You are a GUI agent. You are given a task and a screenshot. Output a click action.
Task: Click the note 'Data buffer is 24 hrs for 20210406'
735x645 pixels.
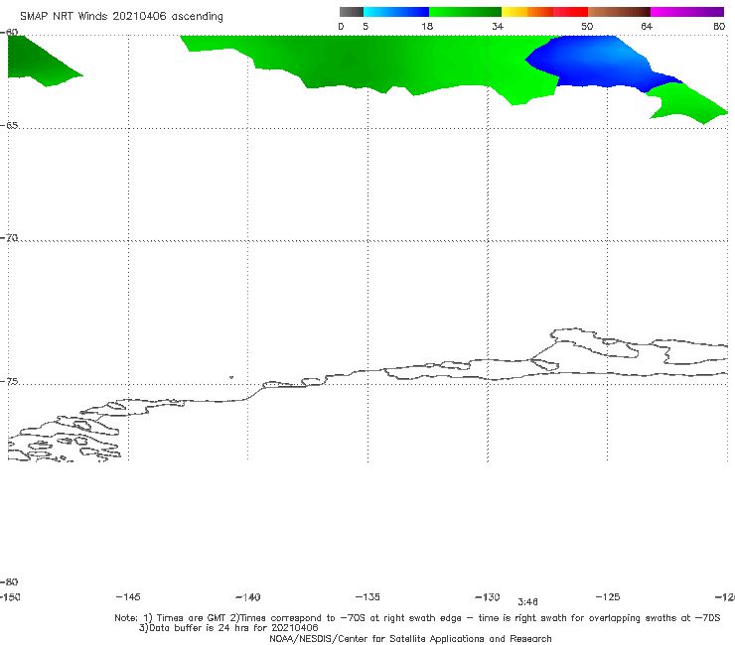pos(228,628)
